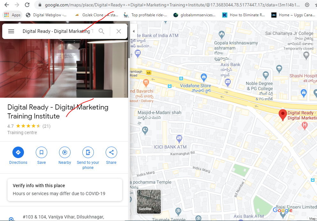Click the location pin icon beside address
The width and height of the screenshot is (317, 221).
(x=11, y=219)
